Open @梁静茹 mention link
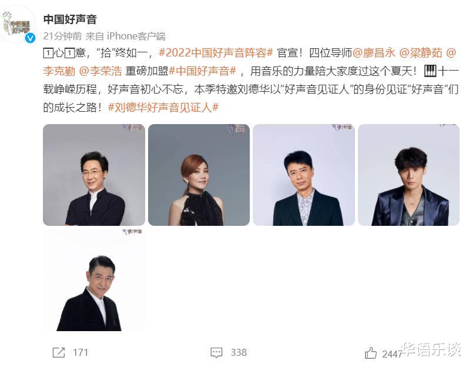 click(421, 53)
